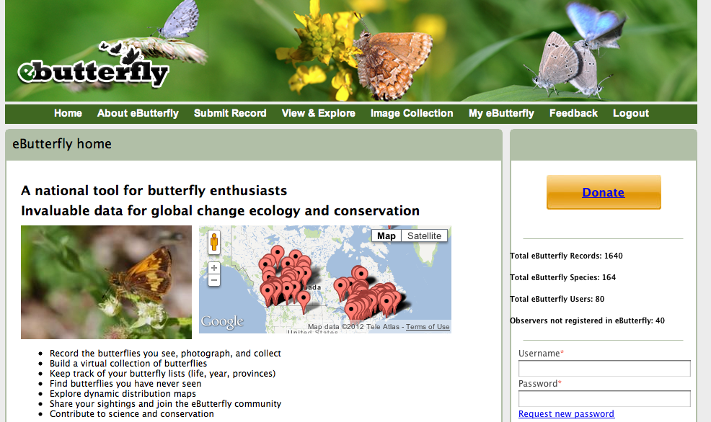This screenshot has width=711, height=422.
Task: Select the Map view type button
Action: click(387, 236)
